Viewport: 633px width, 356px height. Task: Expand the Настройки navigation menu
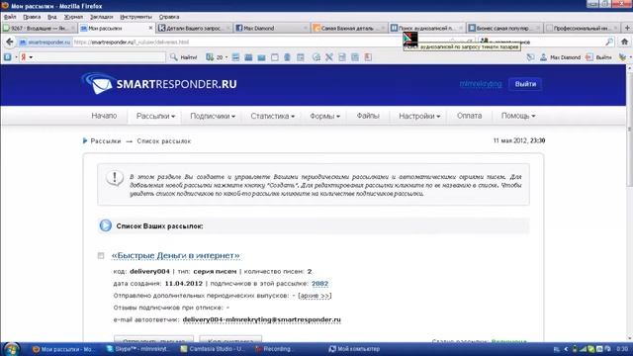[x=419, y=116]
